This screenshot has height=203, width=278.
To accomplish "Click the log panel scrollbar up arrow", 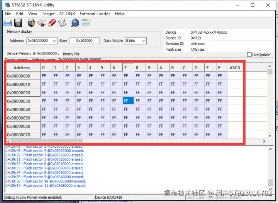I will pyautogui.click(x=270, y=149).
